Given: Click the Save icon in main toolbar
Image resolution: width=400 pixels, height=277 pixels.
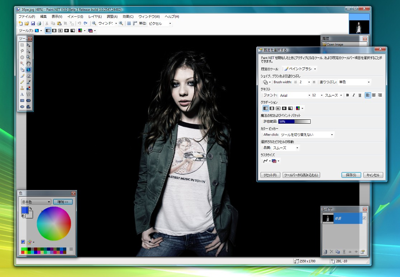Looking at the screenshot, I should coord(33,24).
